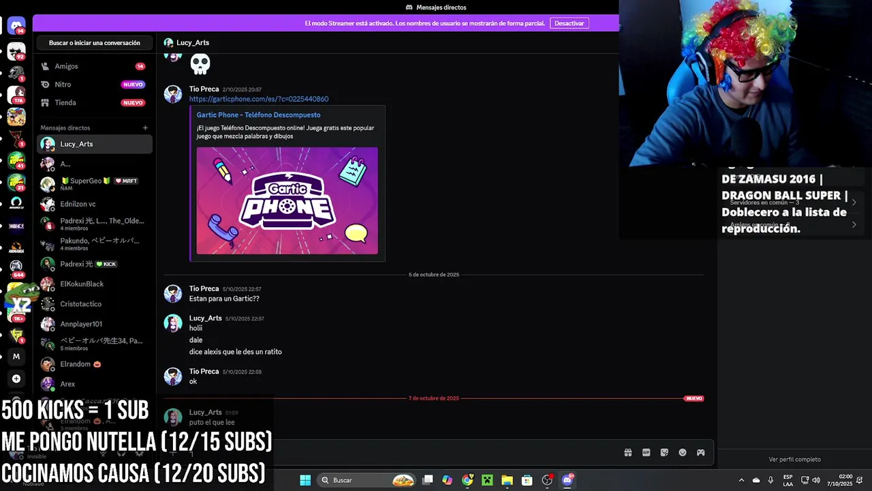872x491 pixels.
Task: Show hidden system tray icons chevron
Action: [741, 480]
